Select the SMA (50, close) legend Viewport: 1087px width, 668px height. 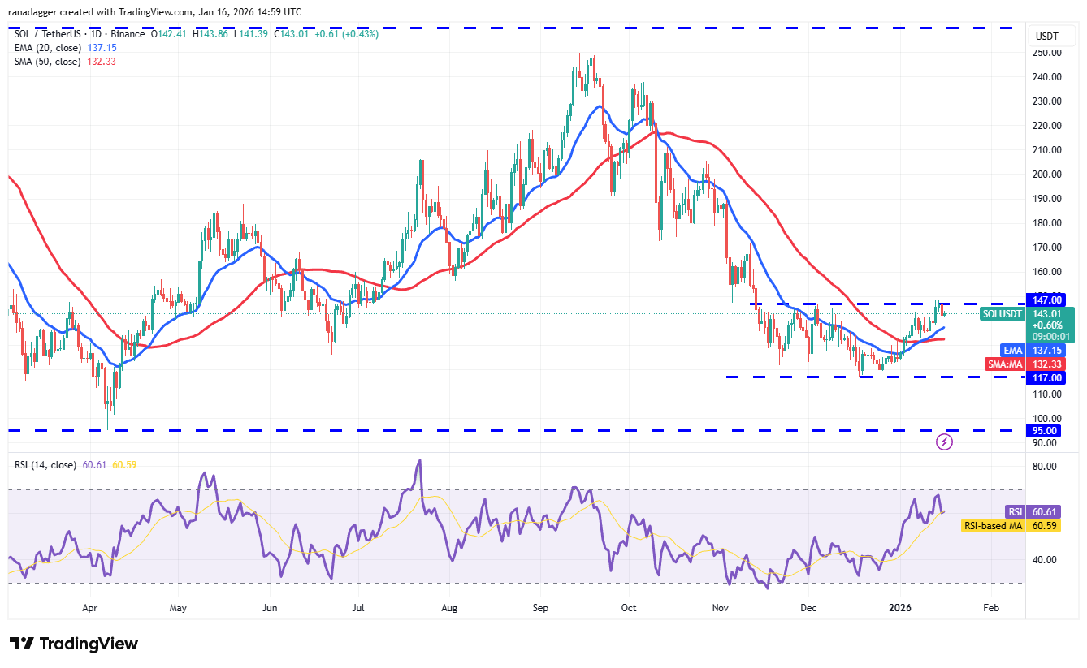click(45, 62)
